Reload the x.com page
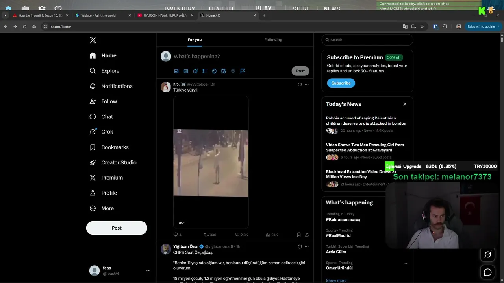The height and width of the screenshot is (283, 504). [24, 26]
